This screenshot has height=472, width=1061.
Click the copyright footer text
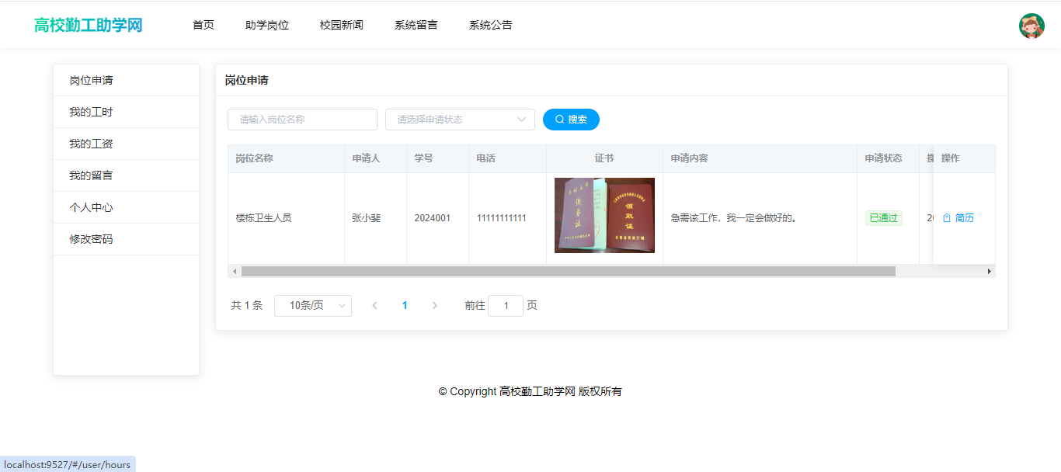(x=530, y=391)
